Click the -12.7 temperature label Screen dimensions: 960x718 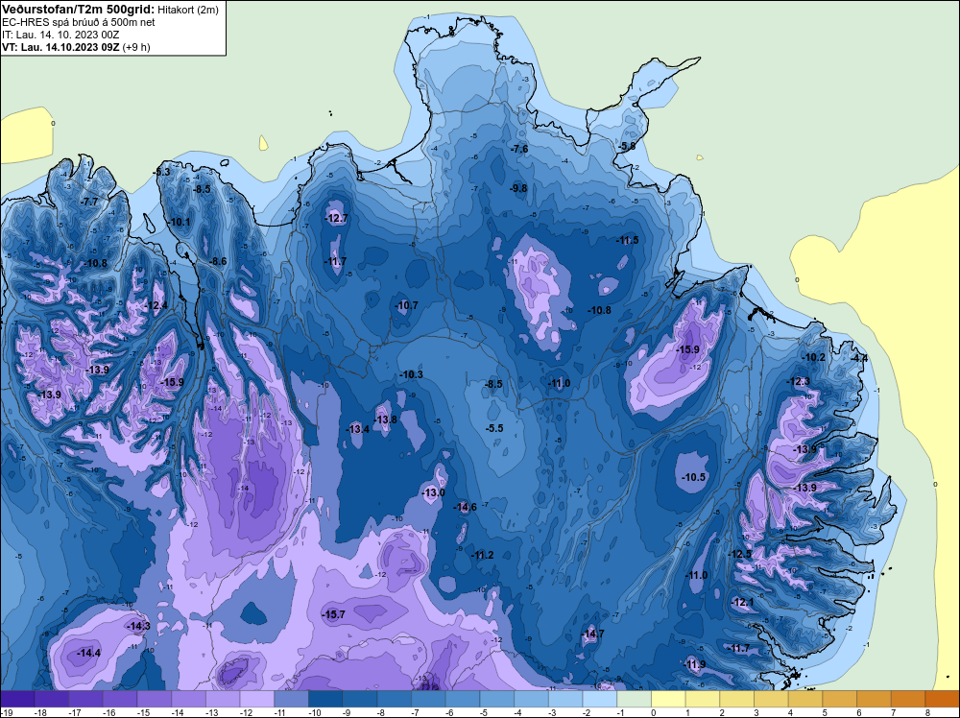(336, 218)
